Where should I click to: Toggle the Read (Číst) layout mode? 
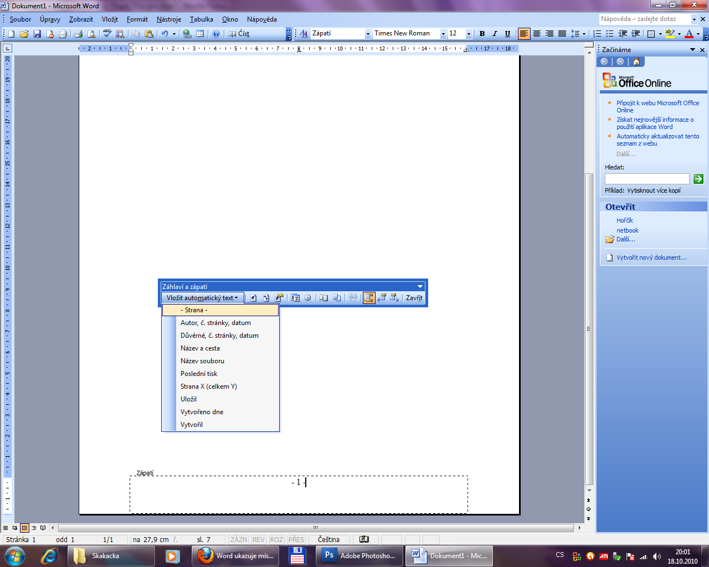click(x=239, y=34)
